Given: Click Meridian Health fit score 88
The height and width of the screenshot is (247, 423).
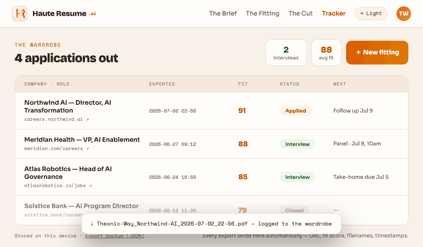Looking at the screenshot, I should [x=243, y=144].
